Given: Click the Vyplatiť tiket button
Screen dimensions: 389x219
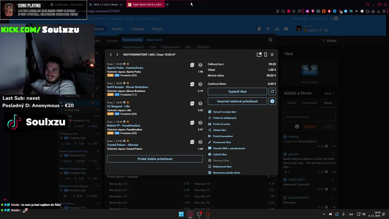Looking at the screenshot, I should [x=237, y=92].
